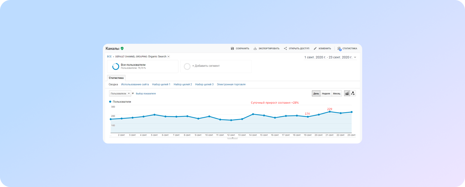This screenshot has height=187, width=465.
Task: Open Набор целей 1 subtab
Action: click(161, 84)
